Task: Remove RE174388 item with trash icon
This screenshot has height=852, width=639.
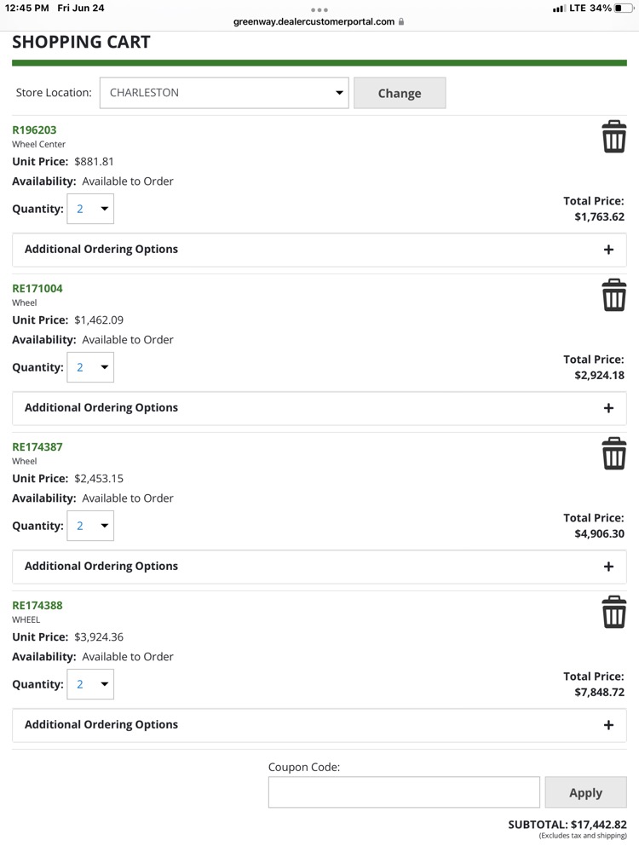Action: click(614, 612)
